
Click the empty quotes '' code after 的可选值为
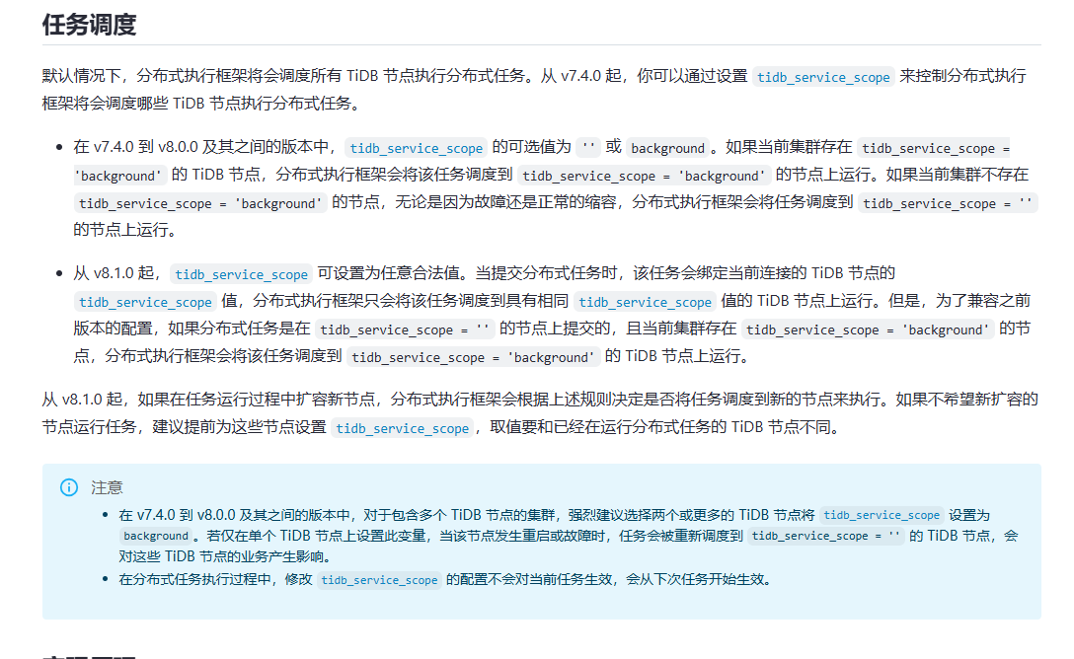tap(588, 148)
